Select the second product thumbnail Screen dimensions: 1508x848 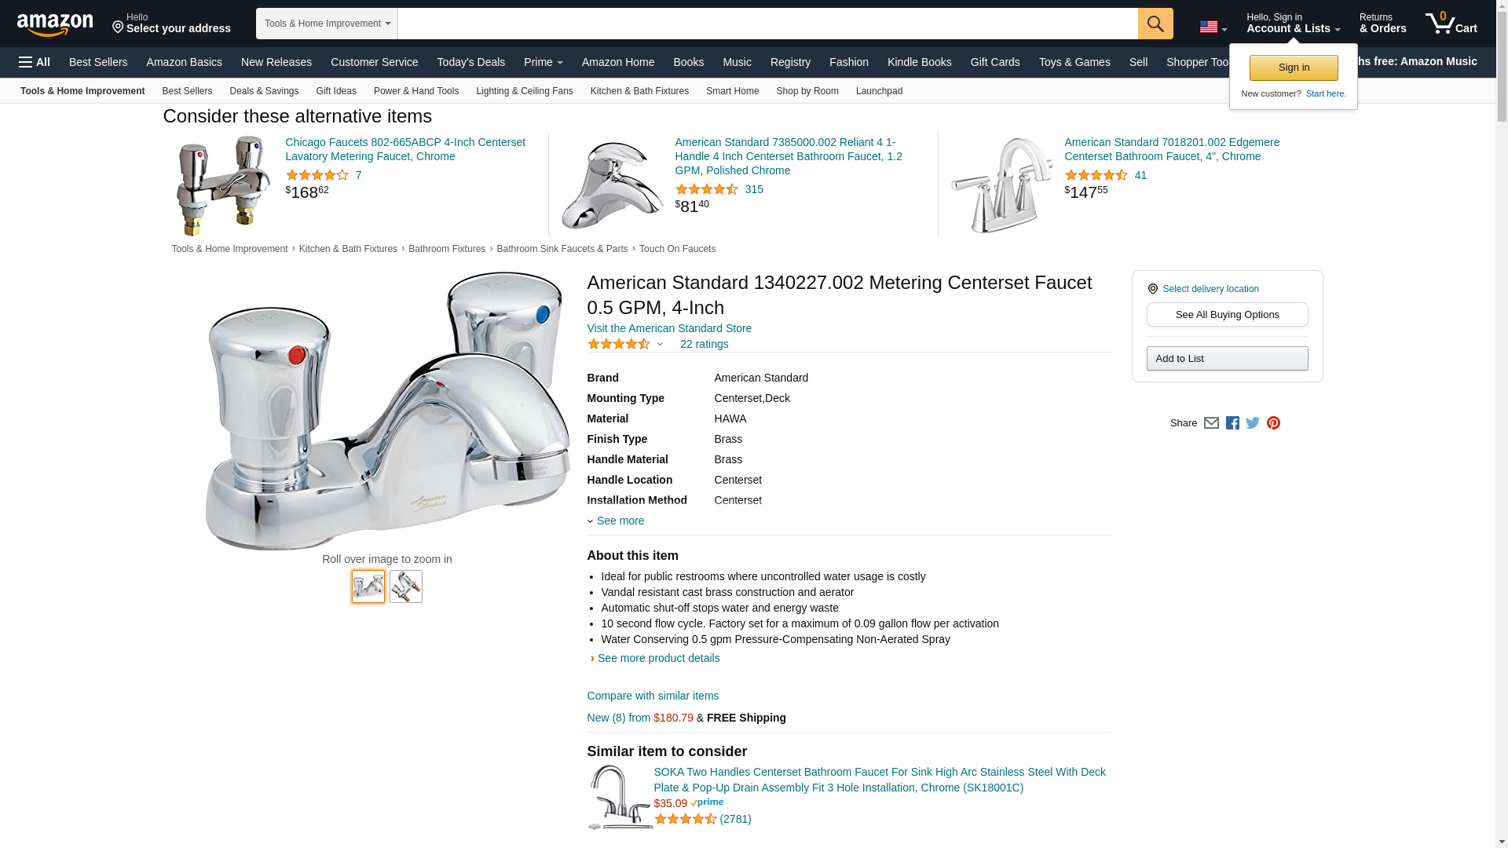[405, 587]
